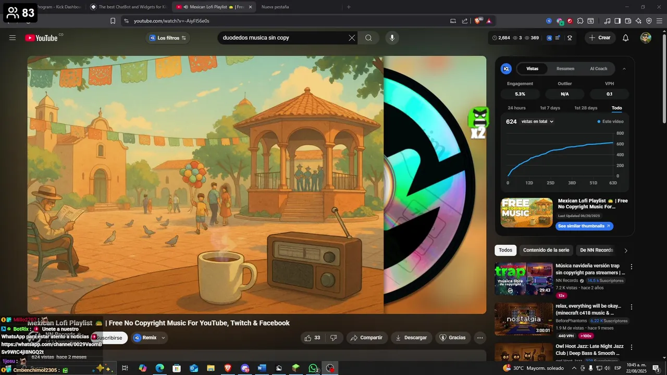Select the 24 hours range
This screenshot has width=667, height=375.
click(x=516, y=108)
